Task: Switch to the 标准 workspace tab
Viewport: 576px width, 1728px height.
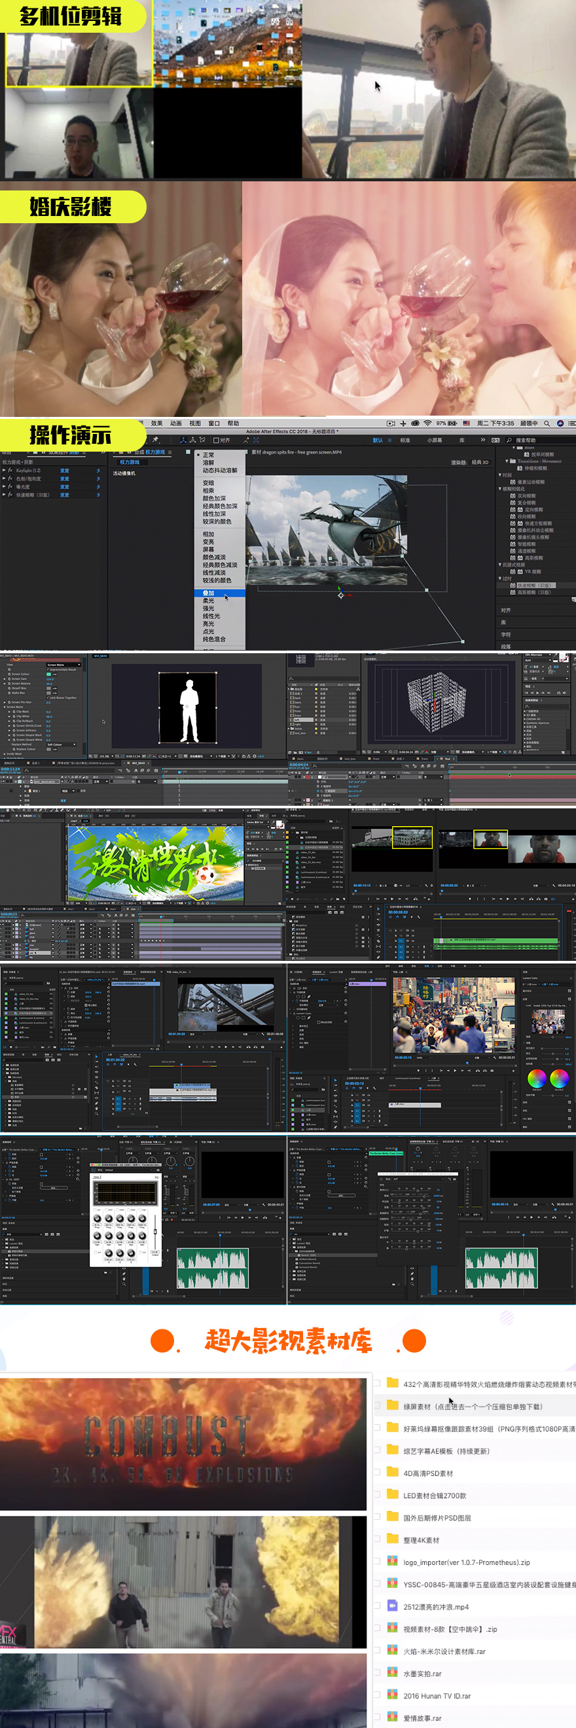Action: tap(405, 441)
